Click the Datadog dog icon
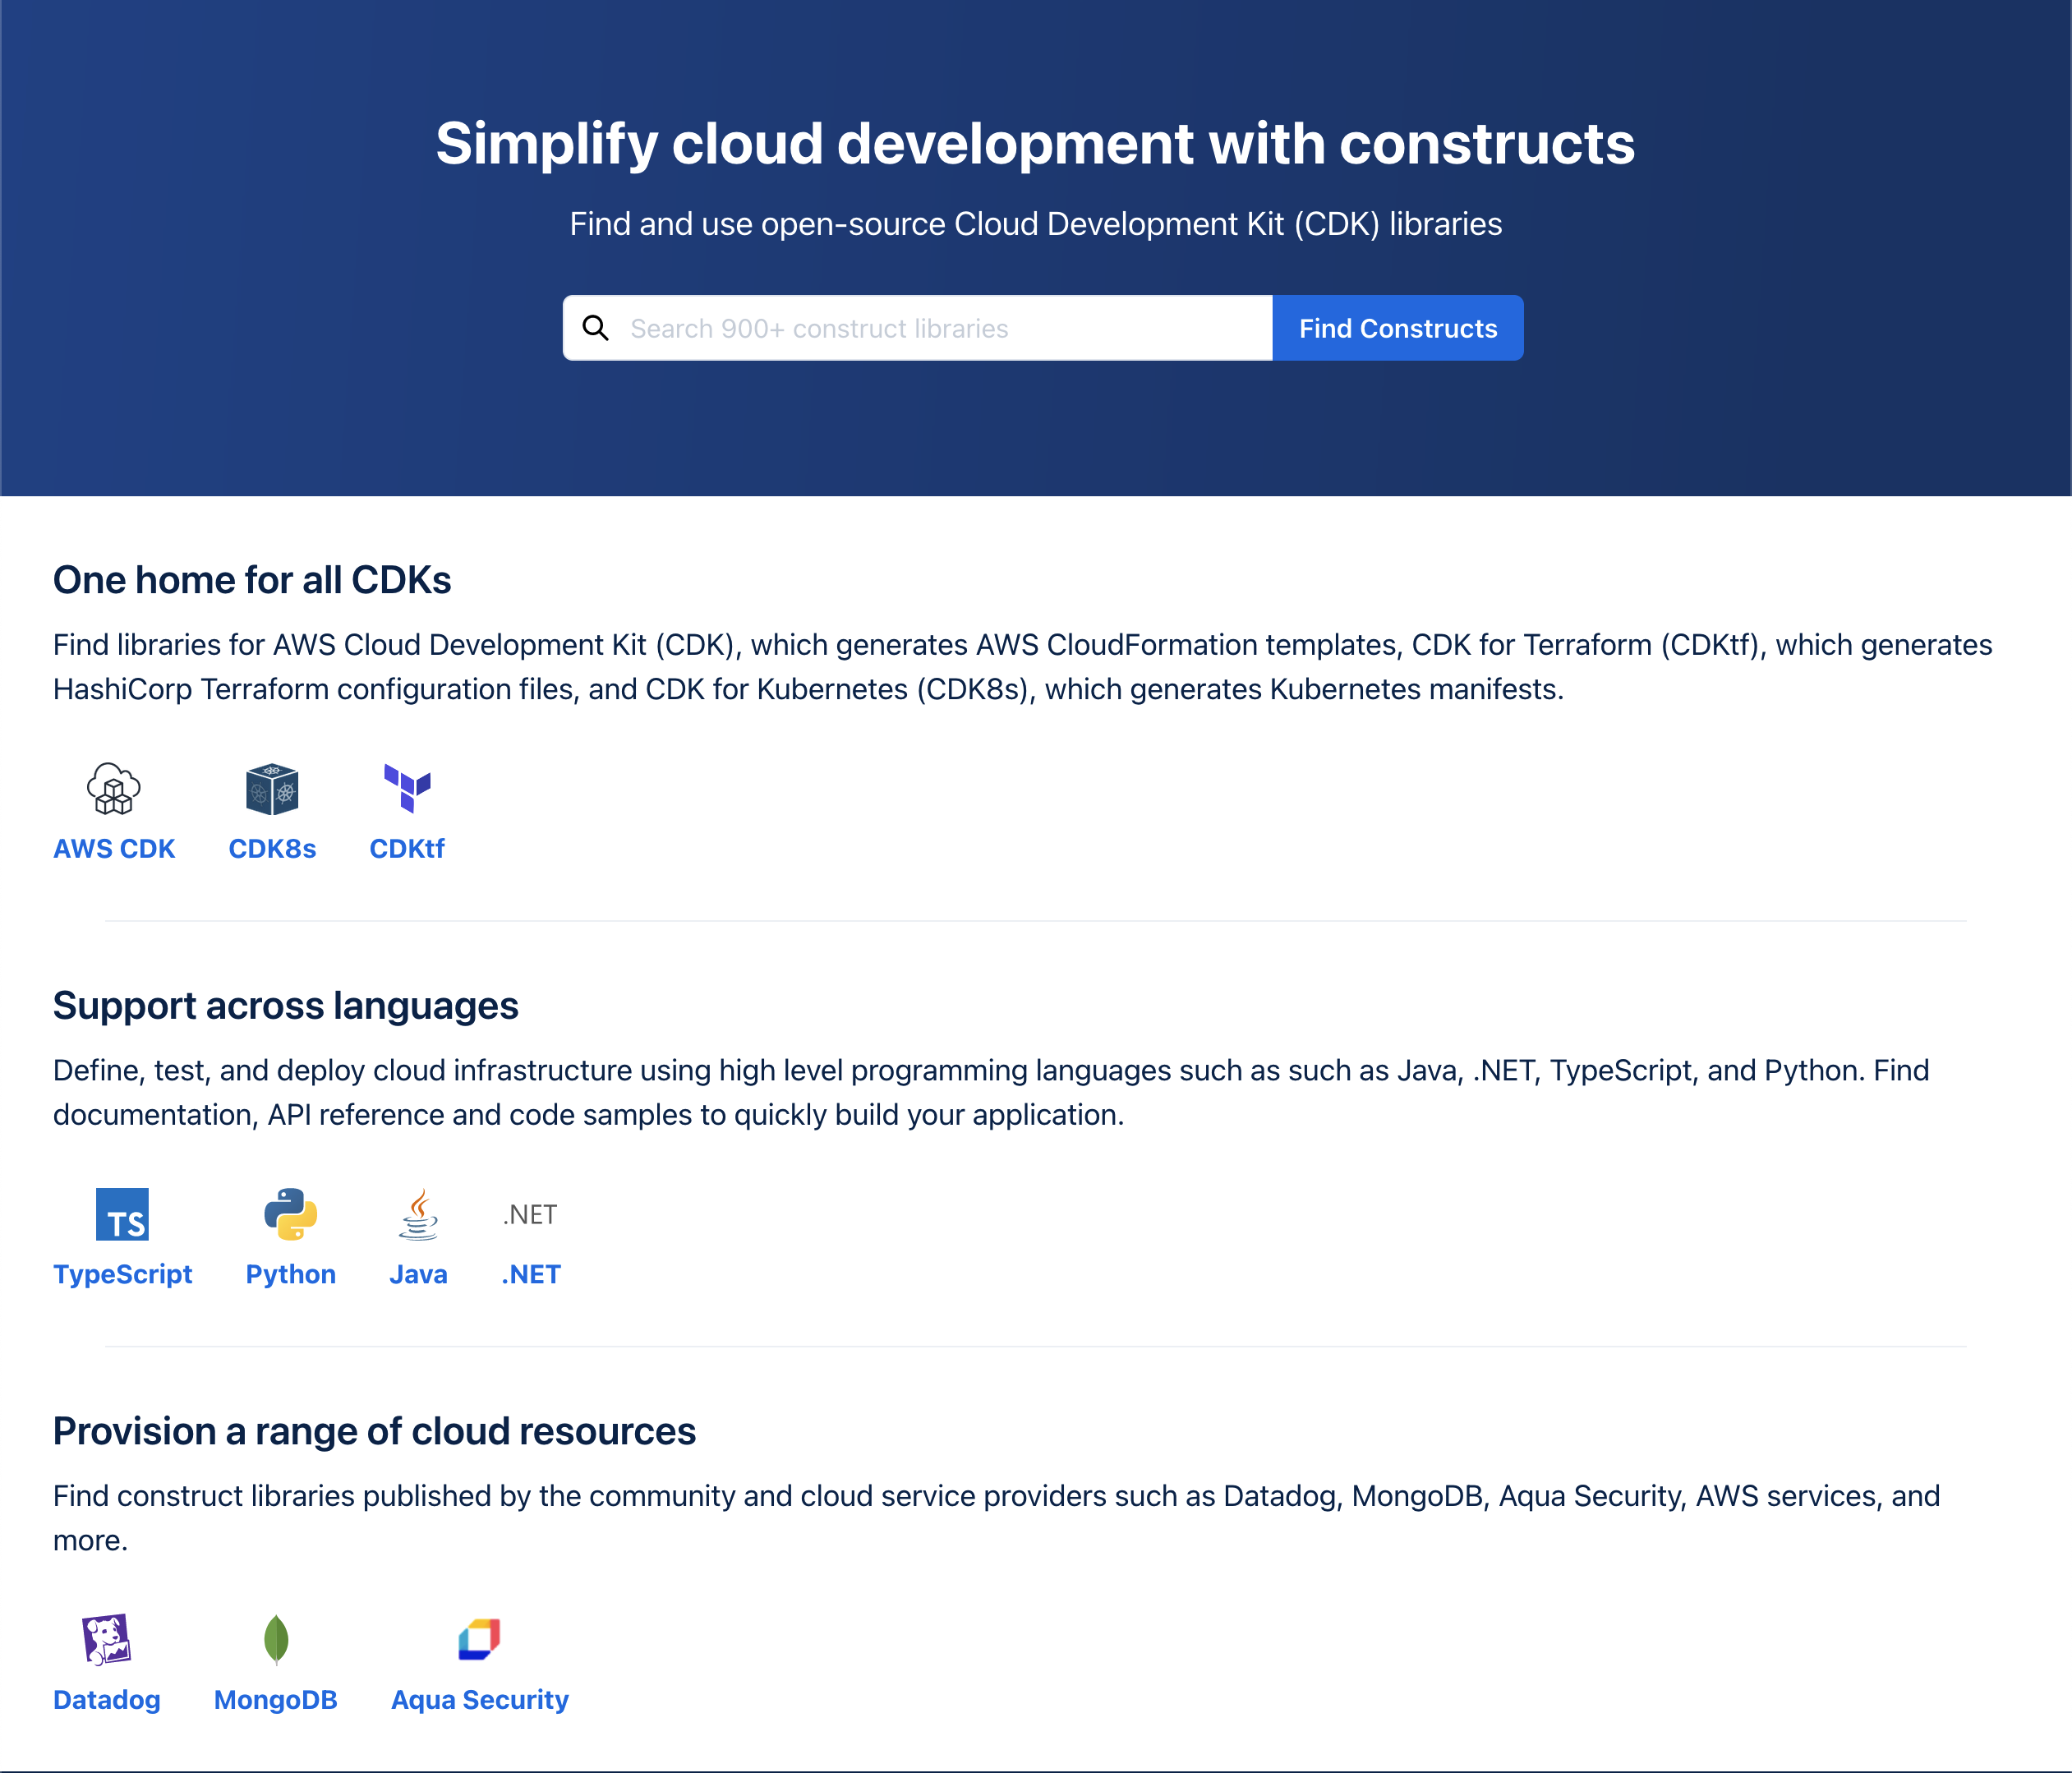The image size is (2072, 1773). tap(106, 1641)
